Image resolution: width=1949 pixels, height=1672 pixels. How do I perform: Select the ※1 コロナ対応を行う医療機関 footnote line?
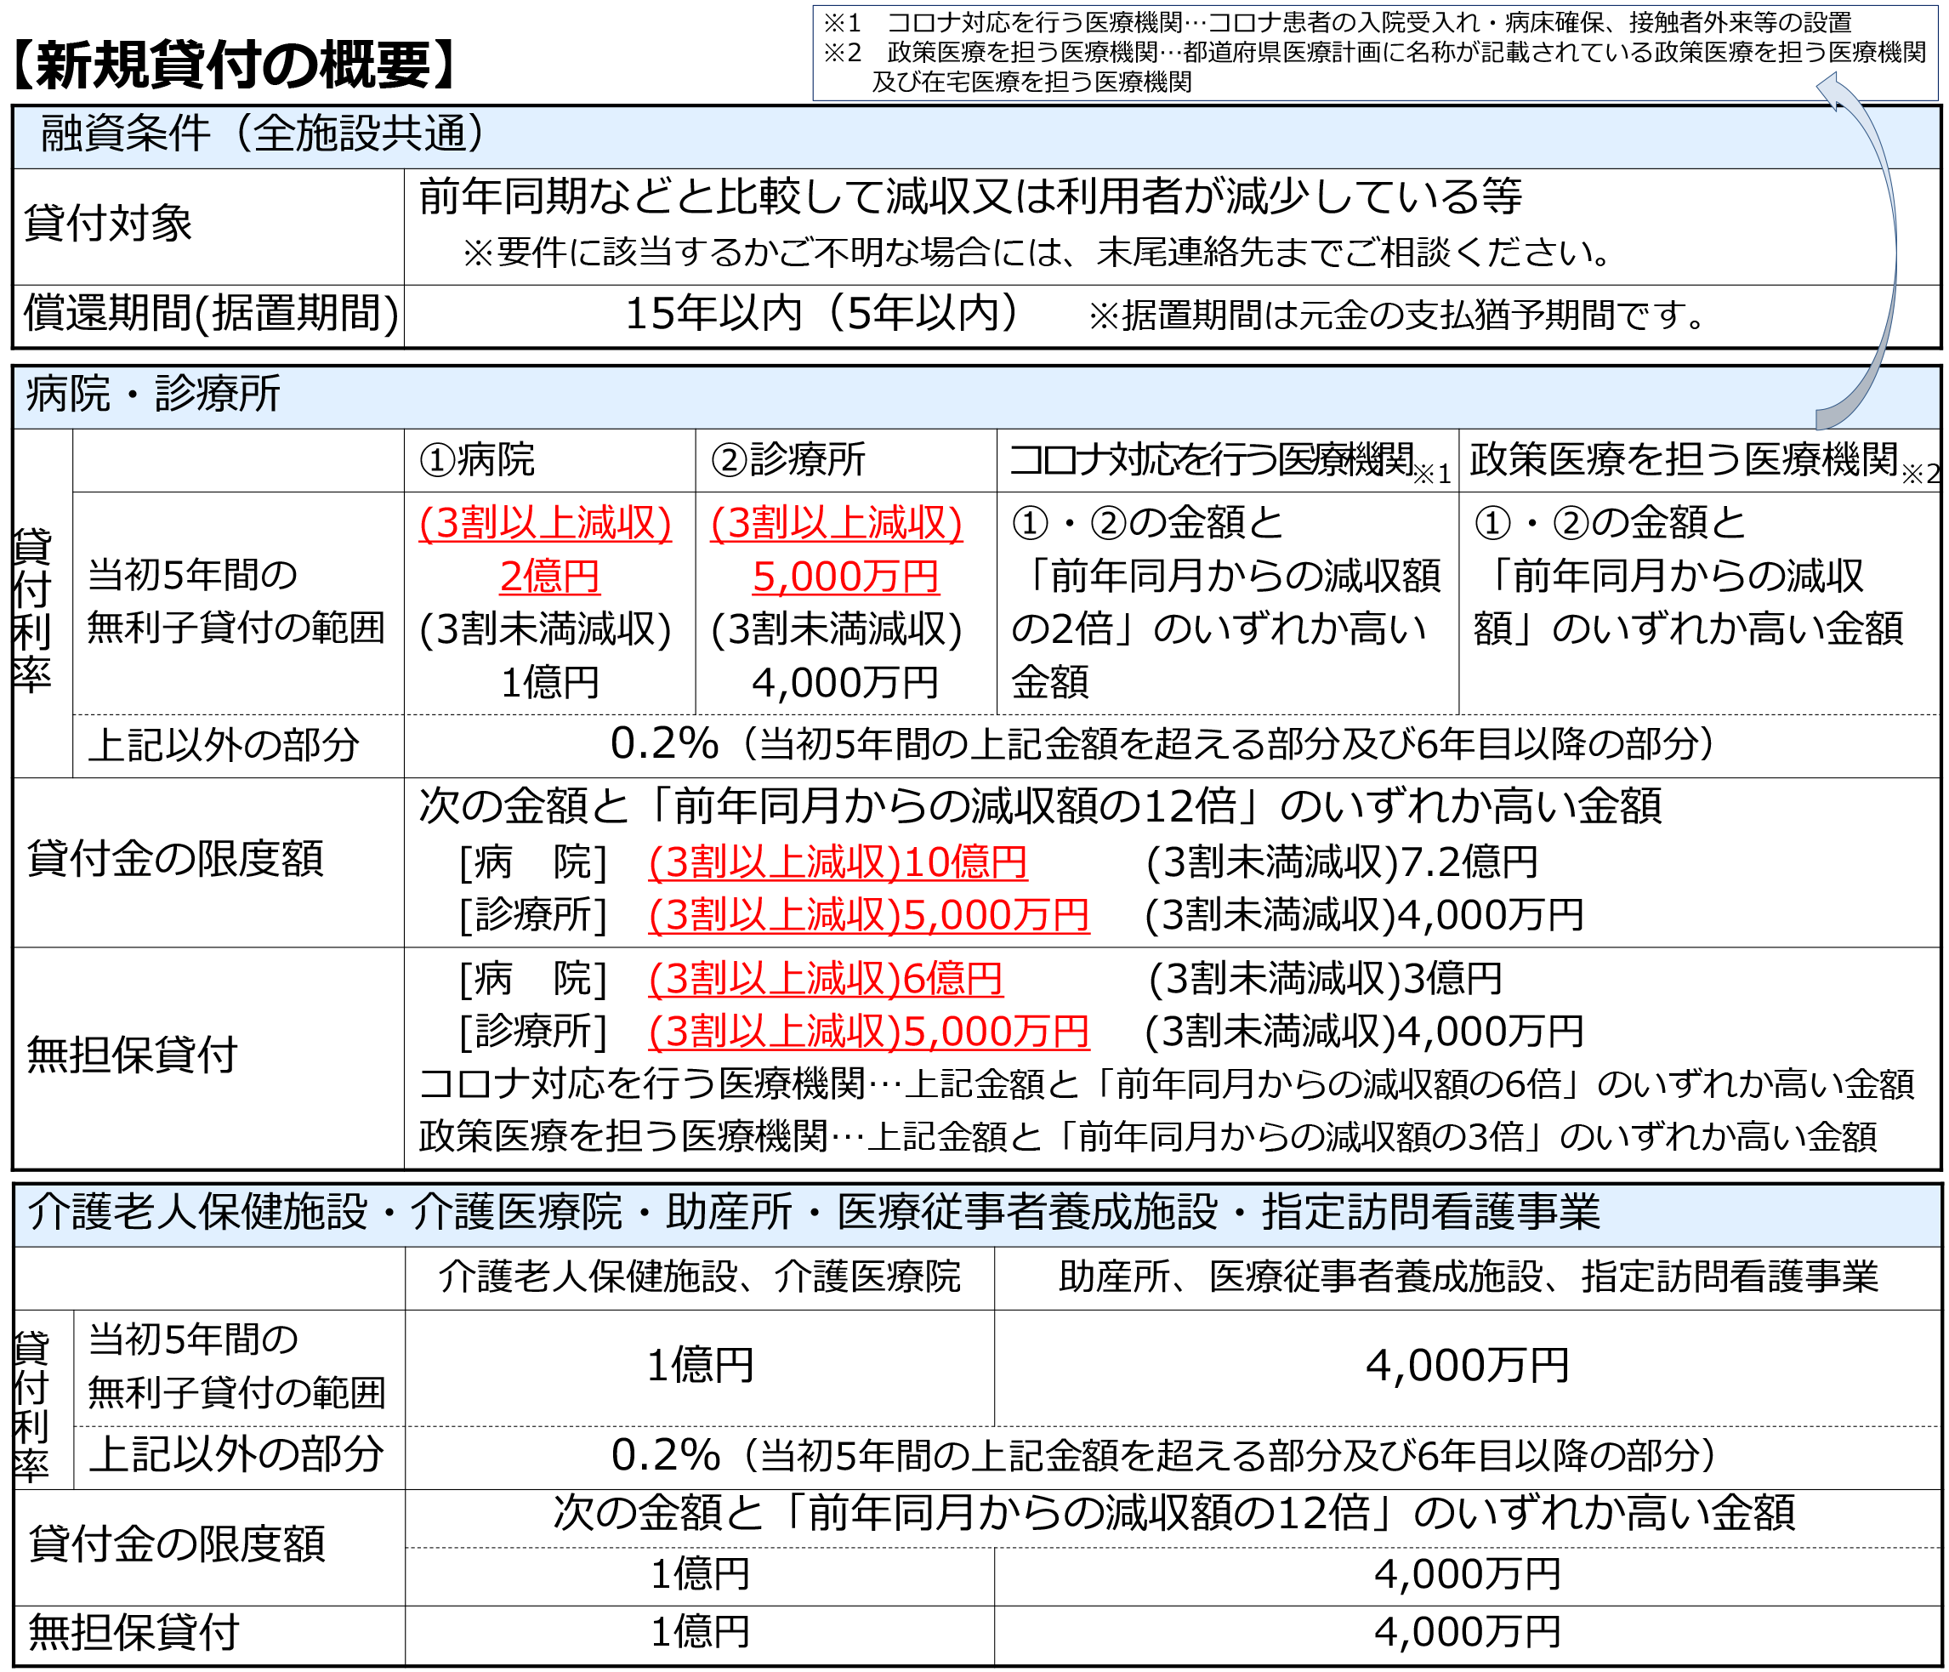[x=1337, y=21]
